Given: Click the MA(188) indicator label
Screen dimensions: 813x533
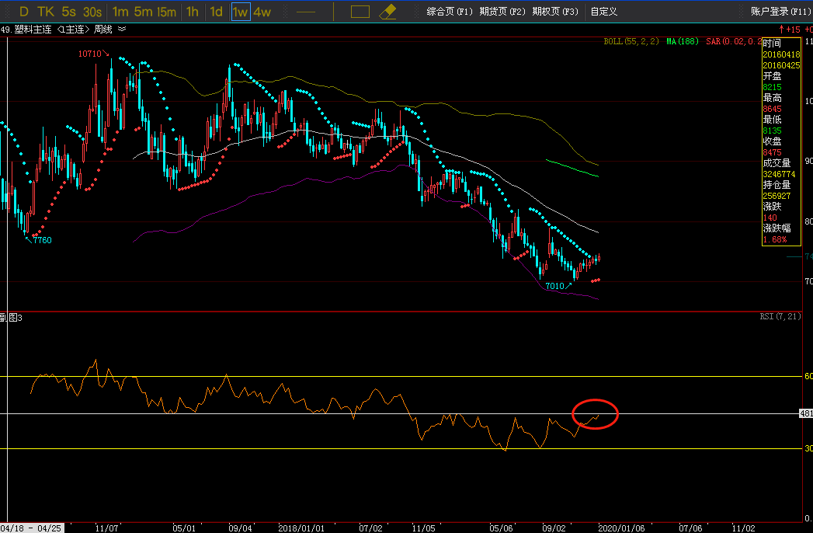Looking at the screenshot, I should [683, 41].
